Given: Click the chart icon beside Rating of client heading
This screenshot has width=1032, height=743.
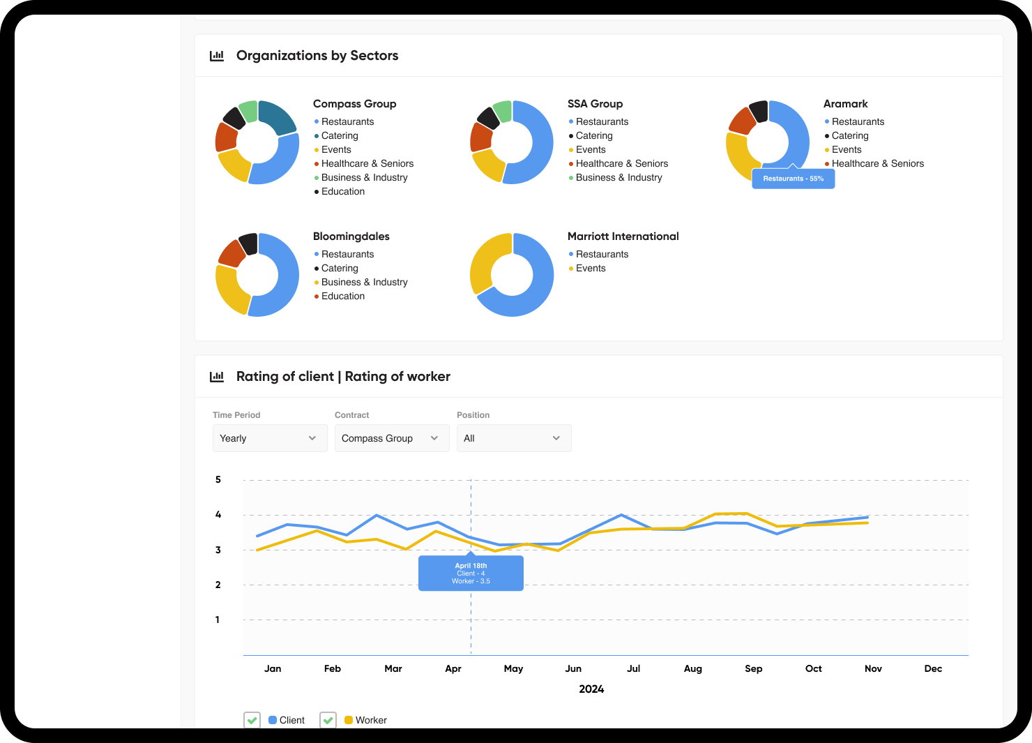Looking at the screenshot, I should [x=217, y=377].
